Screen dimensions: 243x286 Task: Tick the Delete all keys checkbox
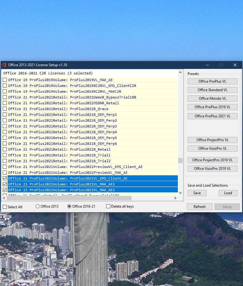[x=108, y=206]
